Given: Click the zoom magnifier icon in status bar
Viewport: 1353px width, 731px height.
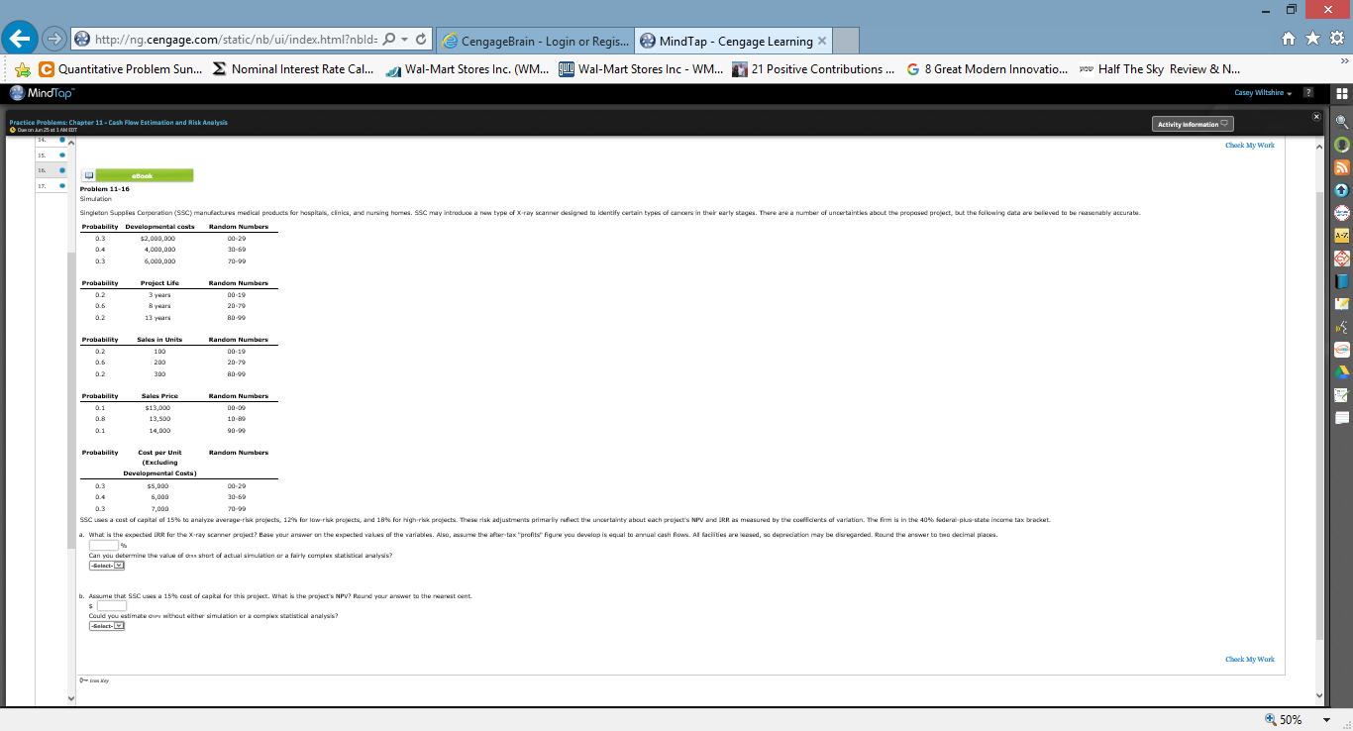Looking at the screenshot, I should pos(1271,720).
